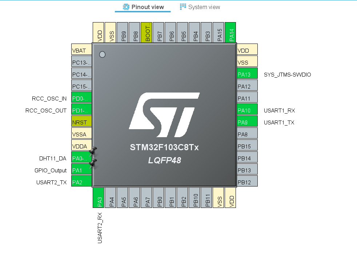
Task: Select the PC15 pin on left side
Action: tap(81, 85)
